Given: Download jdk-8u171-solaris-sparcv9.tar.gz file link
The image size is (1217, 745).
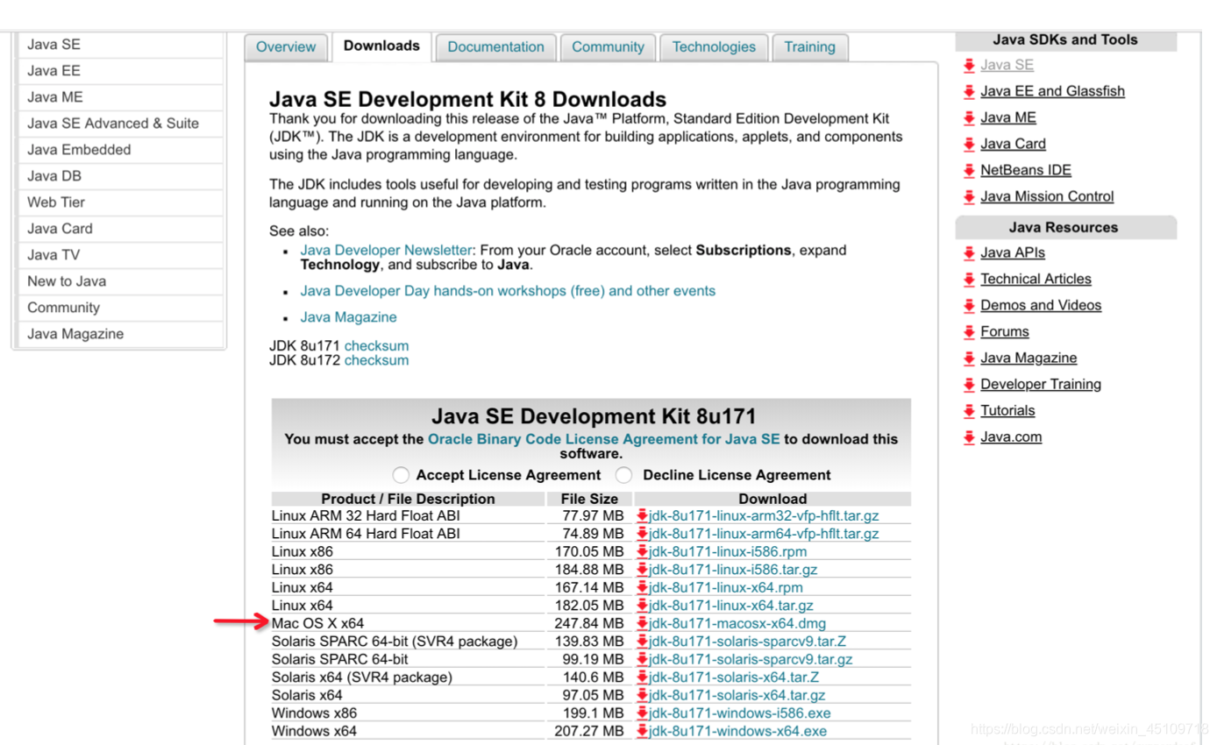Looking at the screenshot, I should 751,659.
